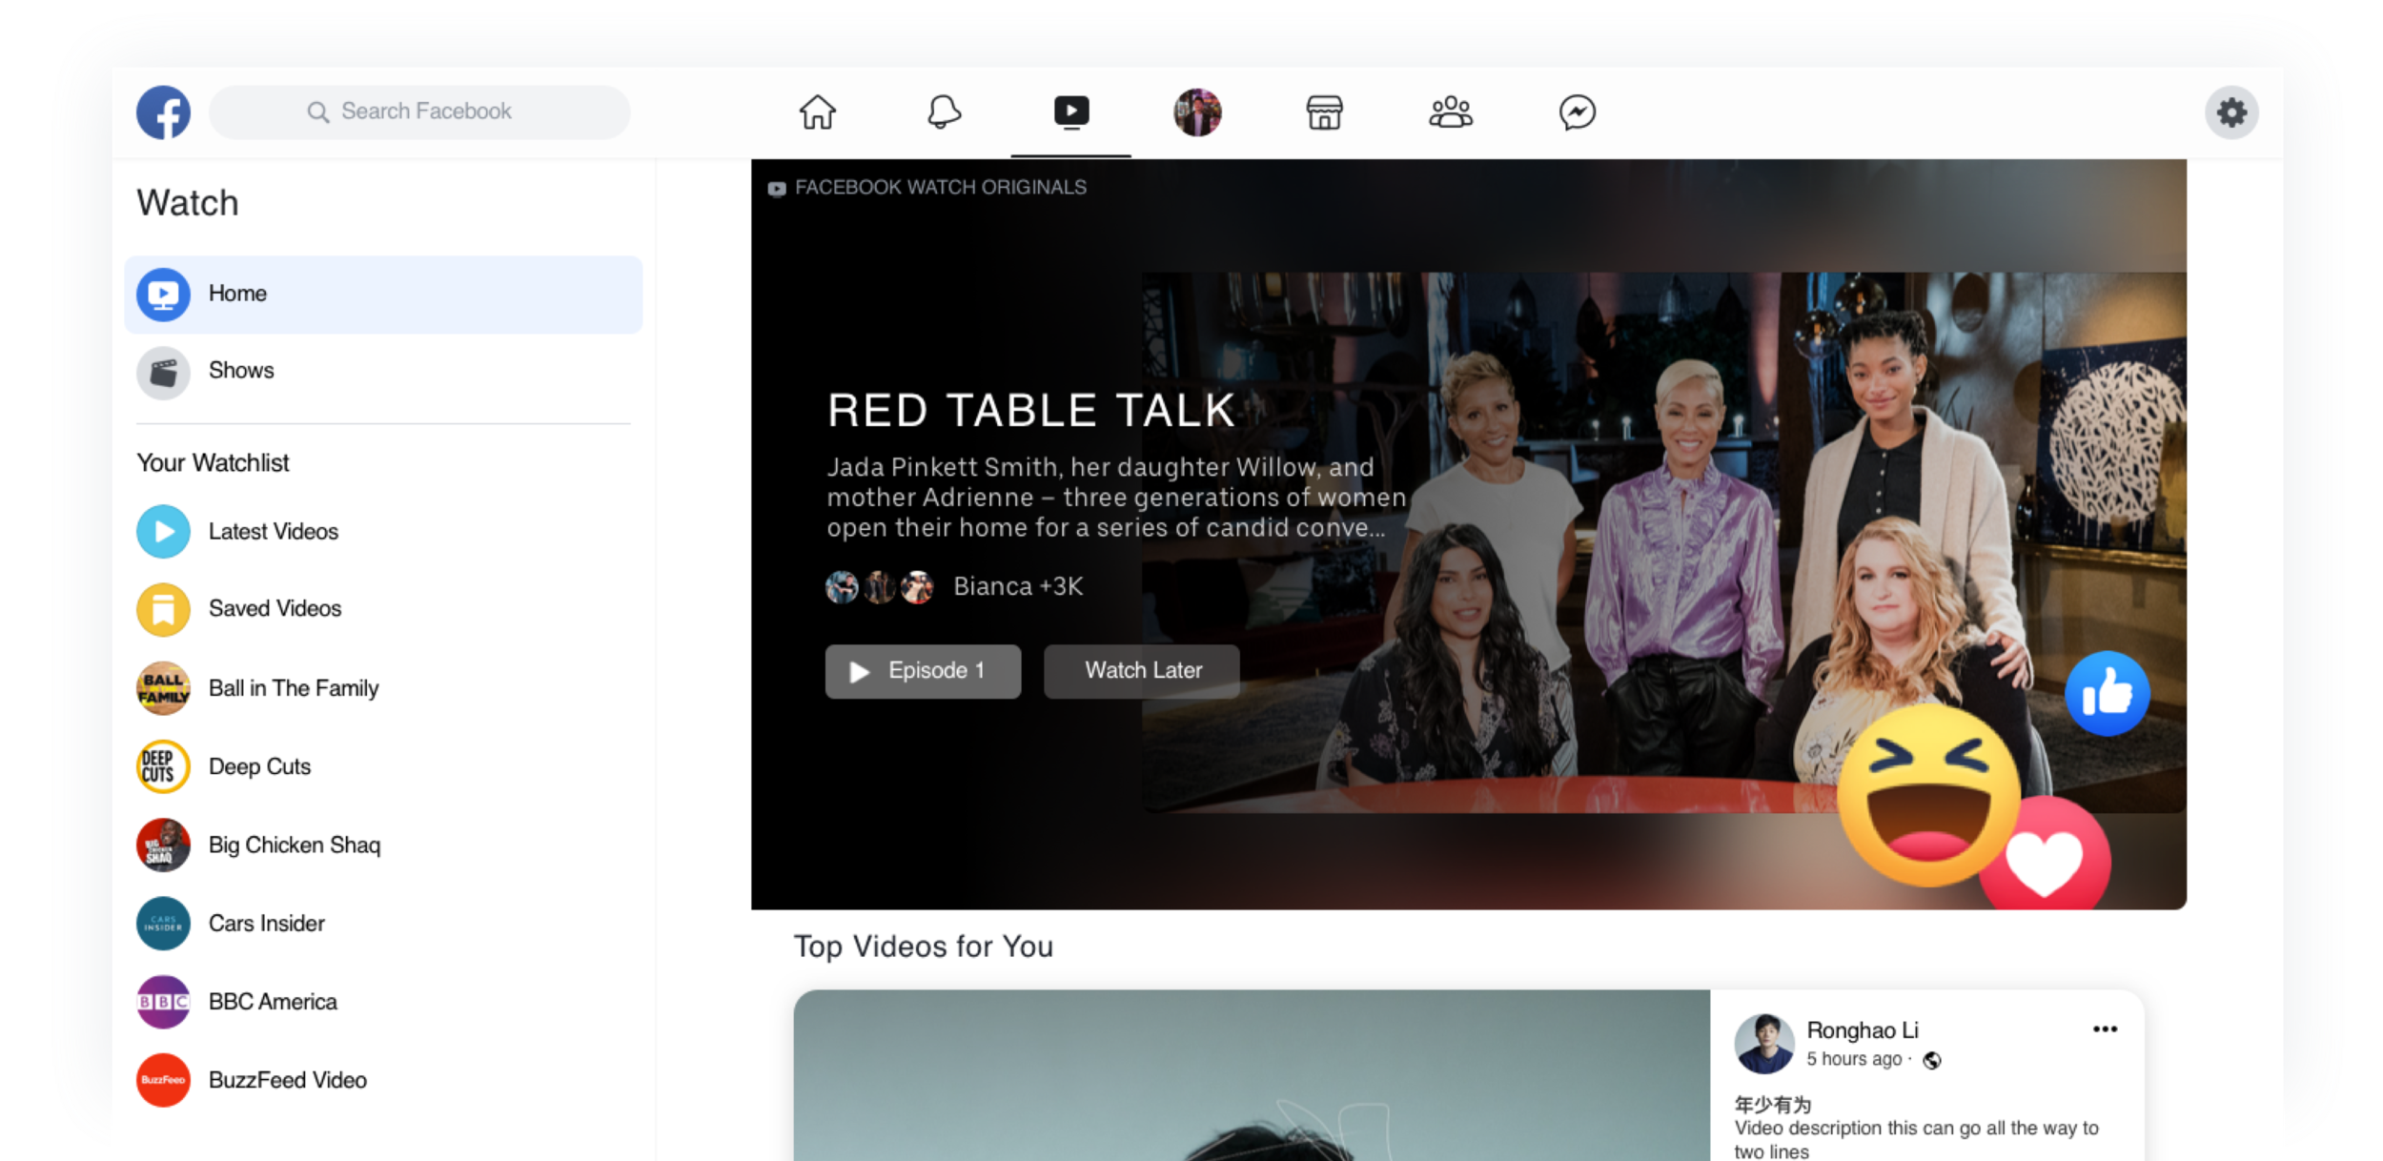Open the Marketplace storefront icon

(x=1324, y=112)
